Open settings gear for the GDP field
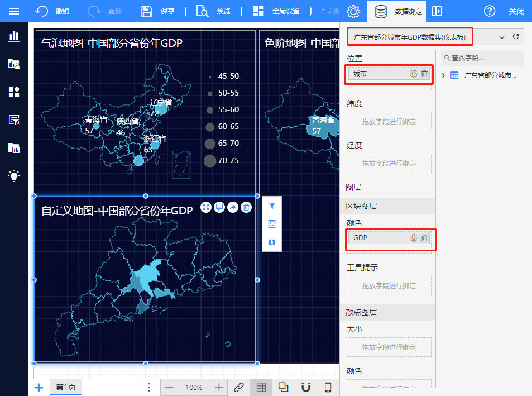Screen dimensions: 532x396 pos(414,238)
